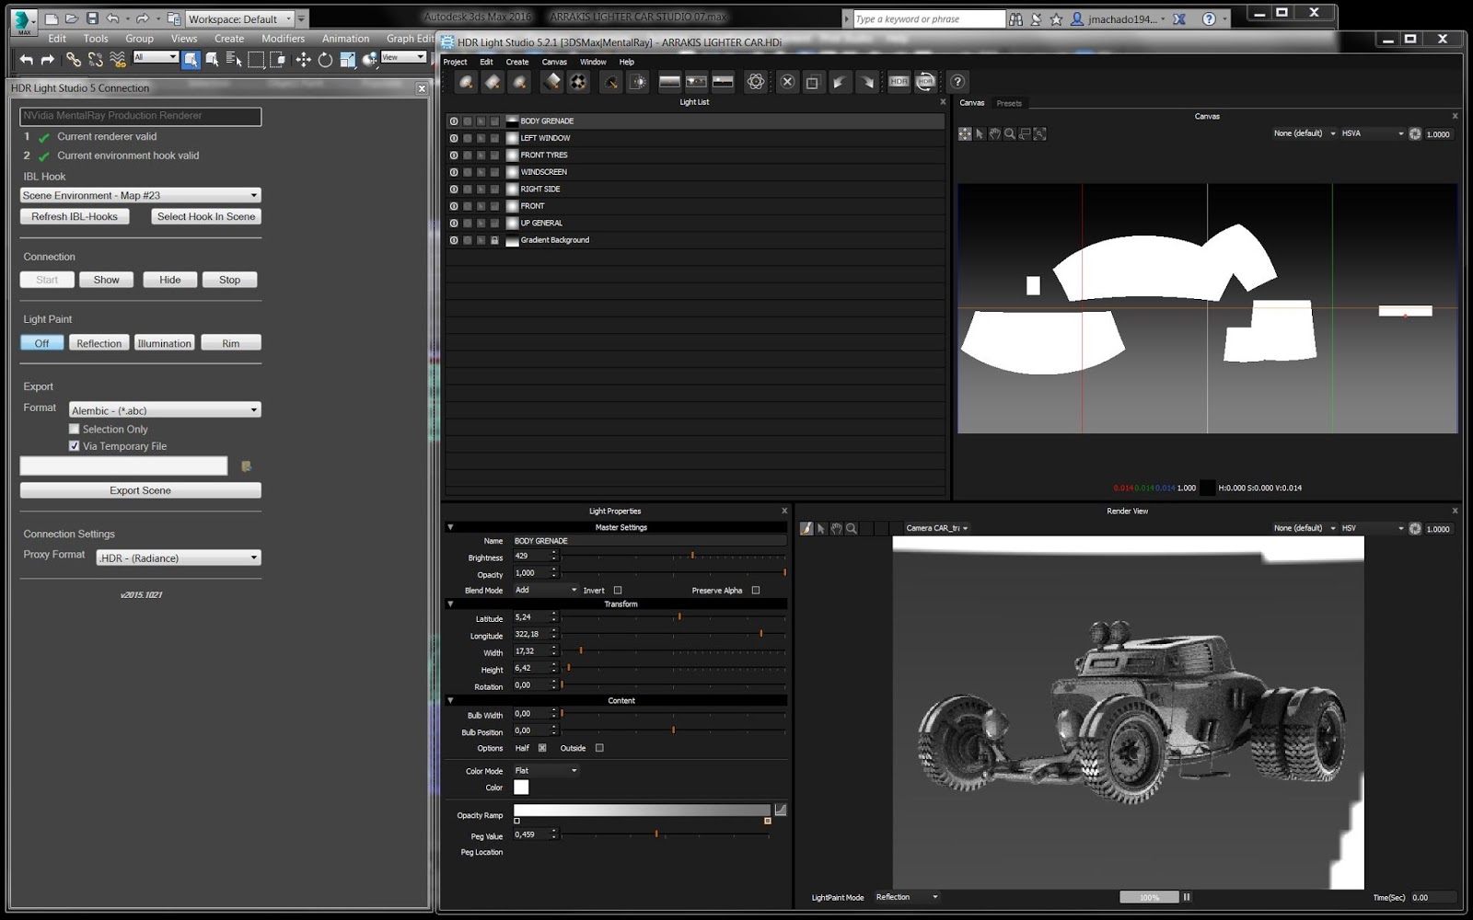Select the pan hand tool in Render View

pyautogui.click(x=836, y=528)
